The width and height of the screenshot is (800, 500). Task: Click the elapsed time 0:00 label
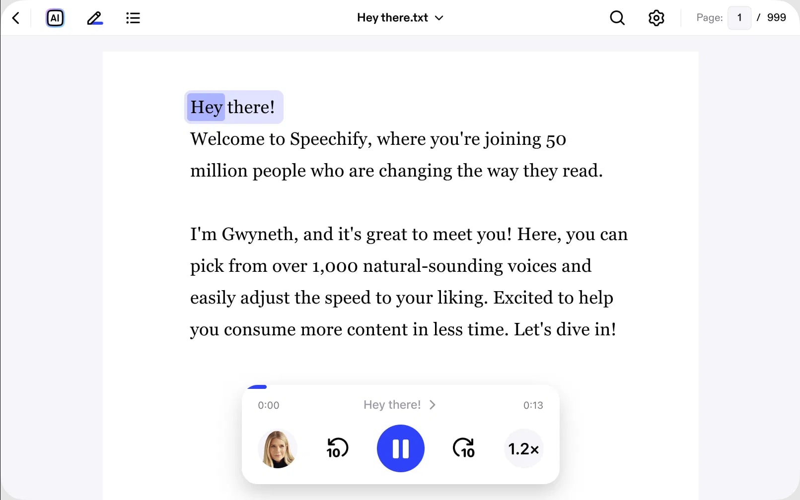click(x=269, y=405)
